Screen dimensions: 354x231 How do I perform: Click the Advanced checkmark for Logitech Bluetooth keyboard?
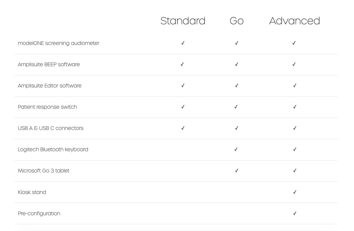coord(295,149)
